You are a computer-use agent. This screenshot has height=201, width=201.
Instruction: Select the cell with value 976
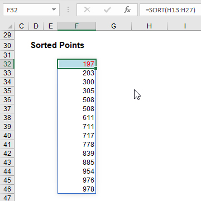click(x=76, y=180)
